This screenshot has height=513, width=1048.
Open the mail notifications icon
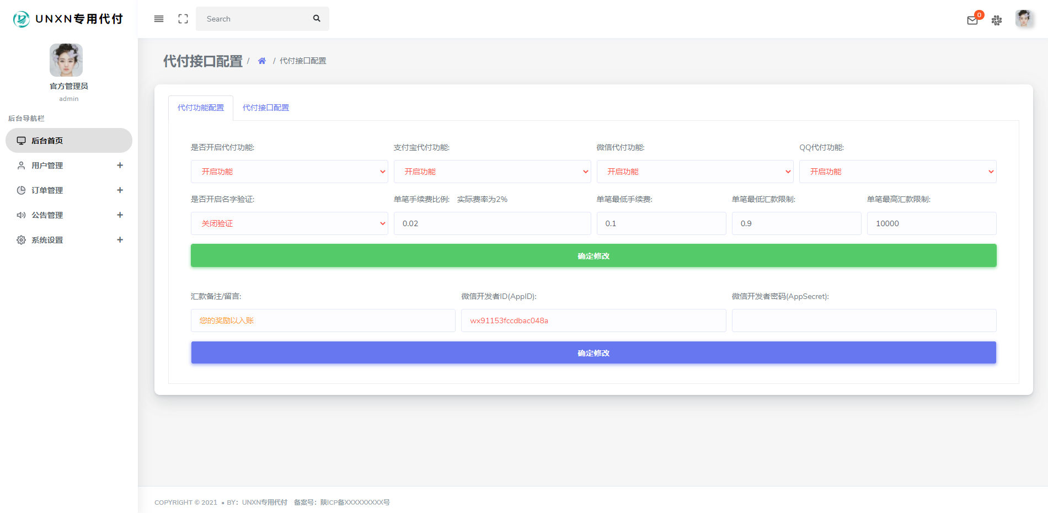click(x=972, y=20)
